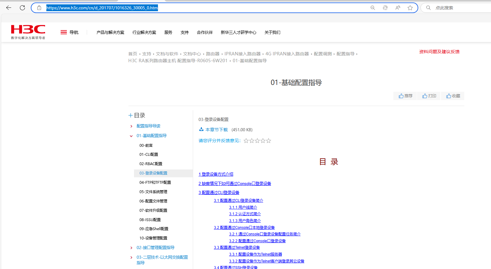Rate the page with the third star
The image size is (491, 269).
(x=257, y=141)
